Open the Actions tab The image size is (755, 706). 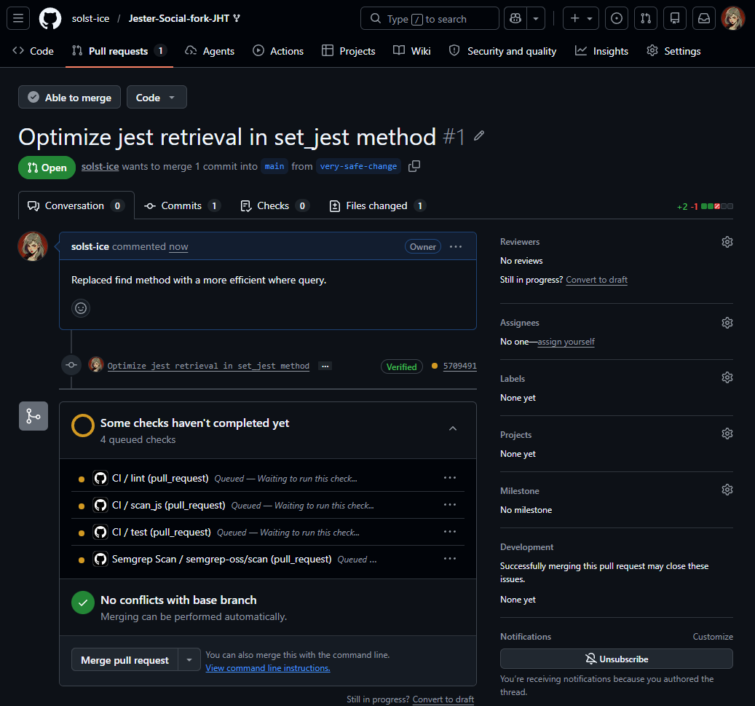pyautogui.click(x=278, y=51)
